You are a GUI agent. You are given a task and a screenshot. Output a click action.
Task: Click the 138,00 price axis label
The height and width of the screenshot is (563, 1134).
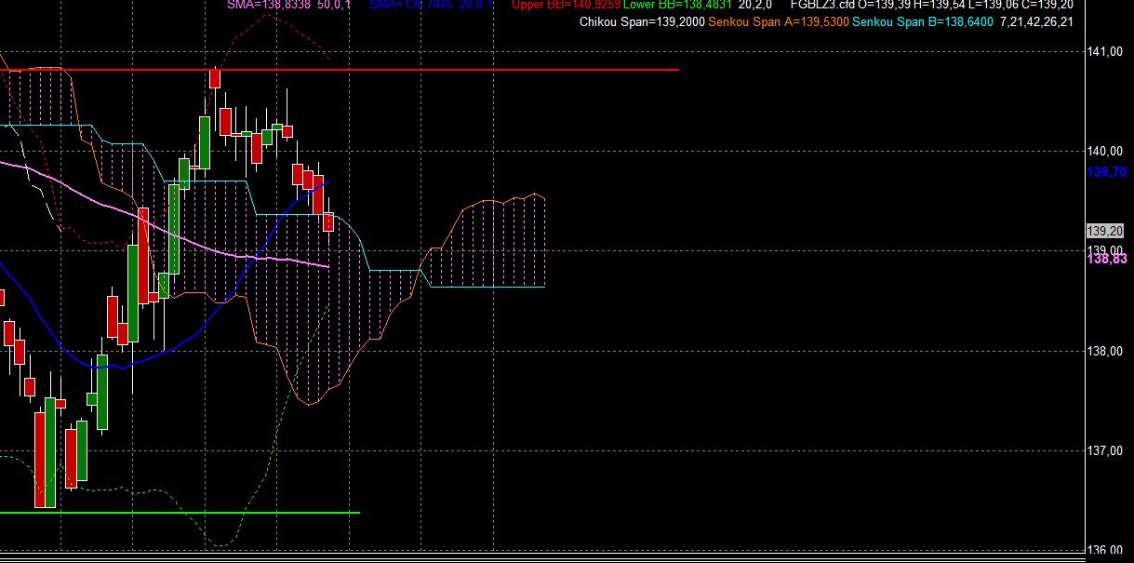click(1106, 351)
